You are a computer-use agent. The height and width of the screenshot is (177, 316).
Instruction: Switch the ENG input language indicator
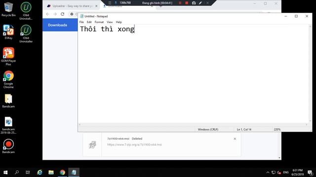[x=285, y=173]
